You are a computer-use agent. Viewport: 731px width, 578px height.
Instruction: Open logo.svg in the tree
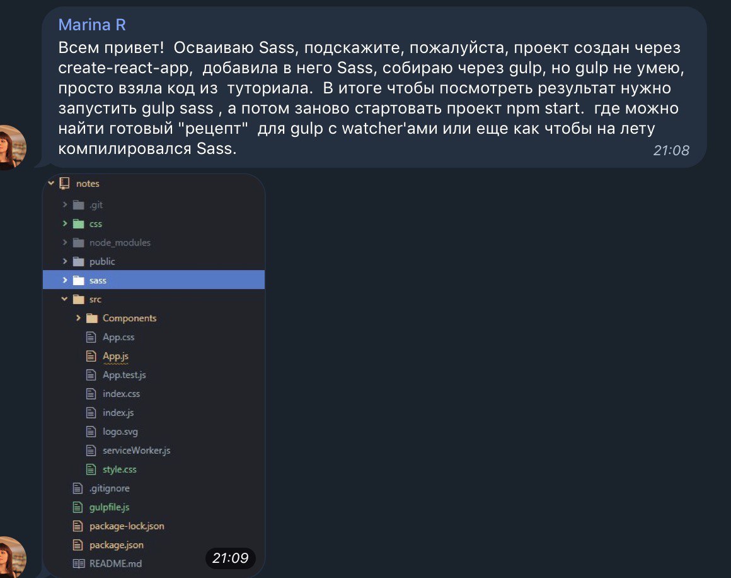click(x=120, y=432)
